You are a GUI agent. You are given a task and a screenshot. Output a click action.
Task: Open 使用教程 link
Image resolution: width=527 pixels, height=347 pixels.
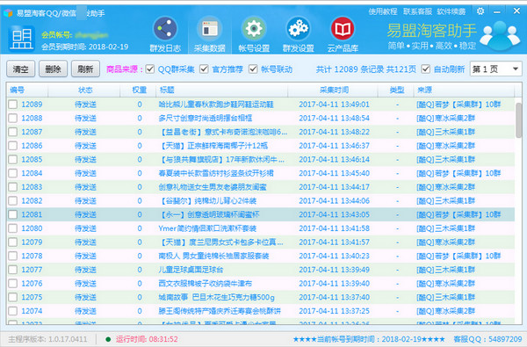(x=383, y=11)
